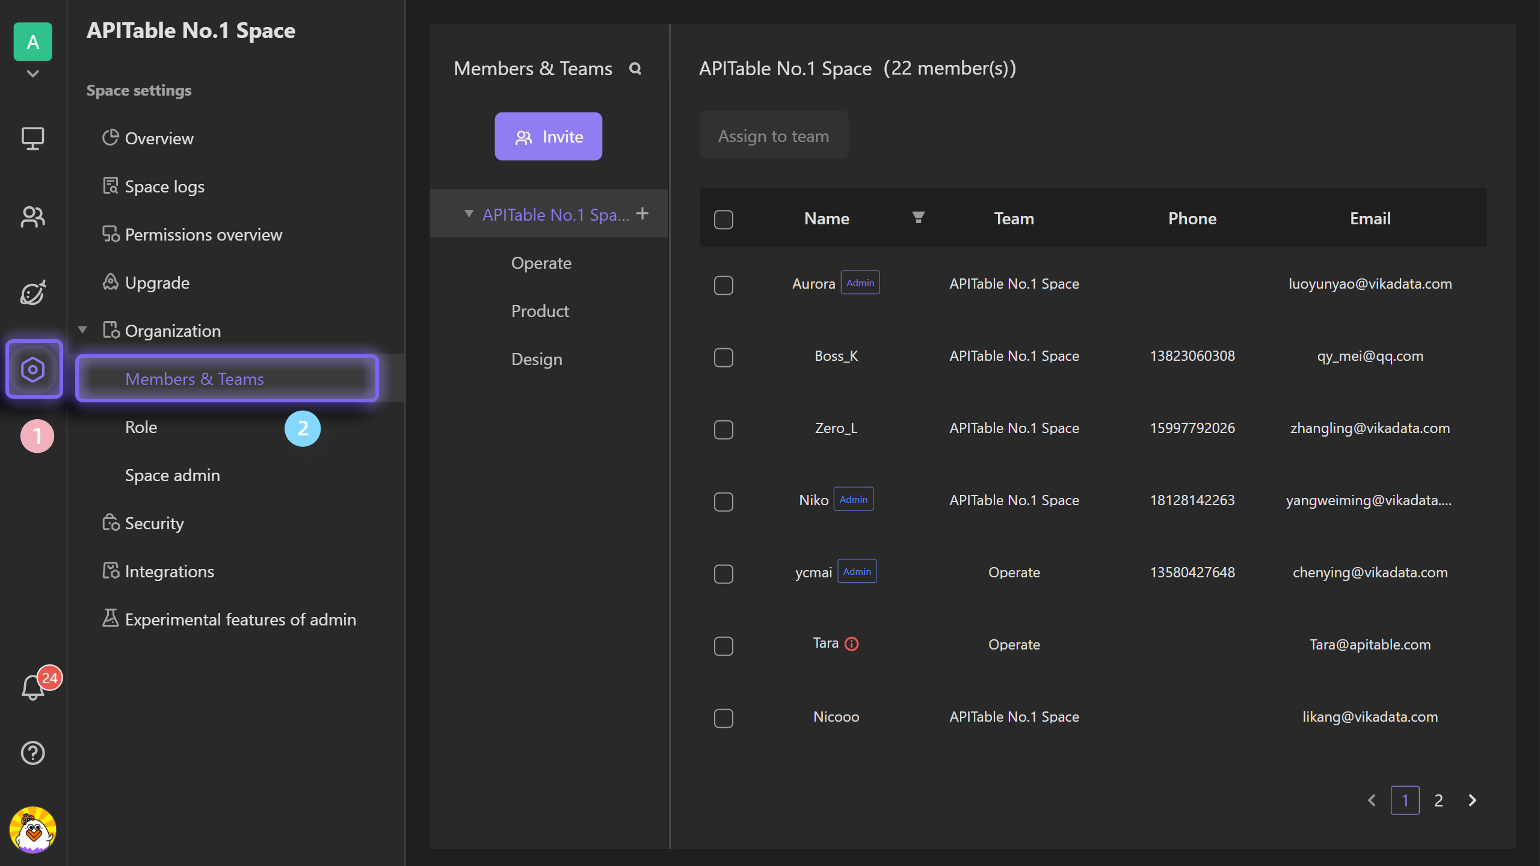
Task: Open Permissions overview page
Action: click(x=192, y=235)
